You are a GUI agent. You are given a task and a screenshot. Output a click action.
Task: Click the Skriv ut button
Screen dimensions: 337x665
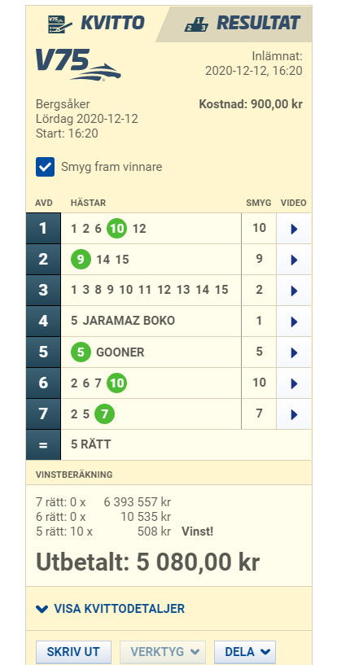coord(73,652)
